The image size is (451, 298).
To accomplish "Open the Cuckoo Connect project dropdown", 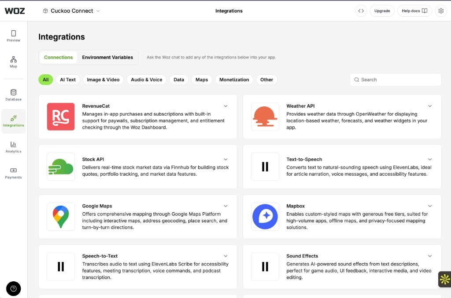I will [71, 11].
